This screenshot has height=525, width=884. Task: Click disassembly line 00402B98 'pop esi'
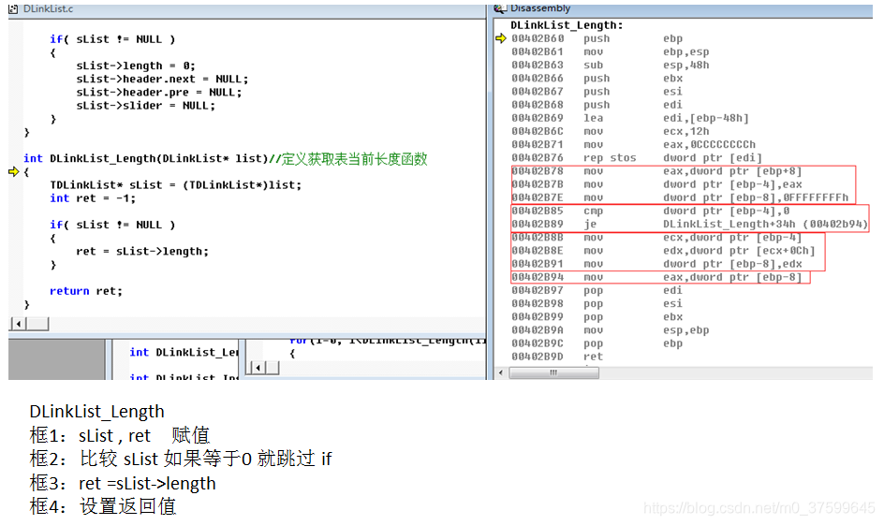(x=597, y=303)
